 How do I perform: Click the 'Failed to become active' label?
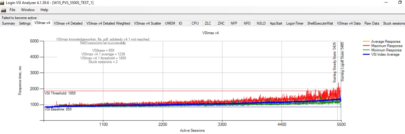click(x=19, y=18)
